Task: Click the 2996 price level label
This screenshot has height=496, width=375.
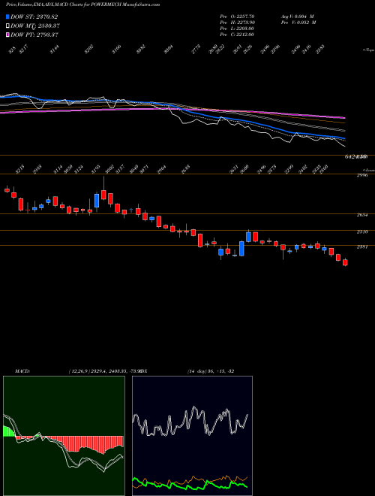Action: click(x=362, y=176)
